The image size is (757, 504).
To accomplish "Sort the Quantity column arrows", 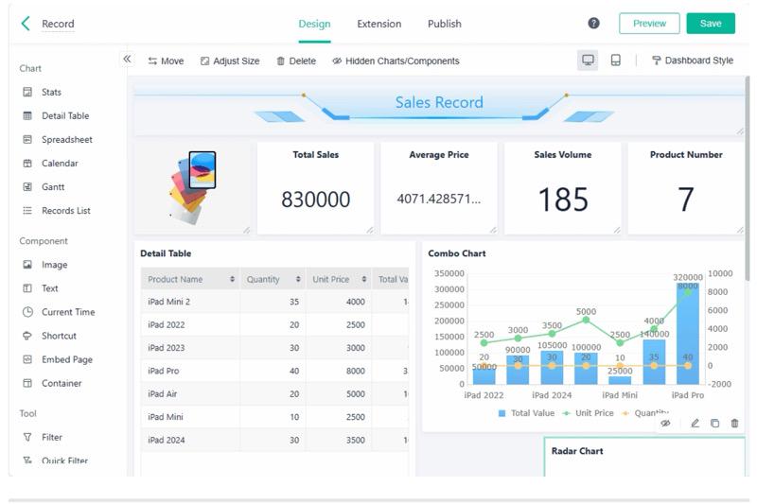I will pyautogui.click(x=298, y=279).
